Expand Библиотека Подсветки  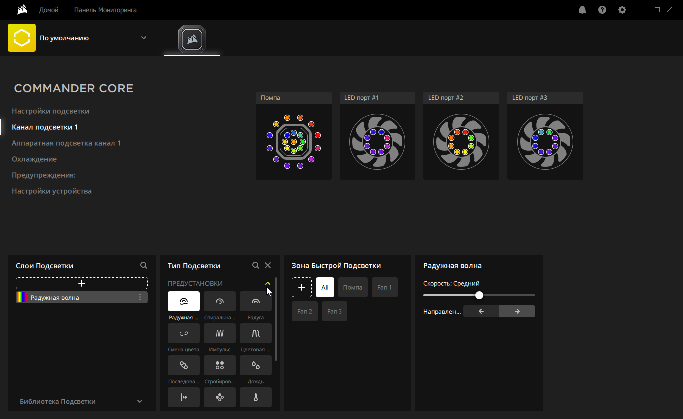click(x=140, y=401)
